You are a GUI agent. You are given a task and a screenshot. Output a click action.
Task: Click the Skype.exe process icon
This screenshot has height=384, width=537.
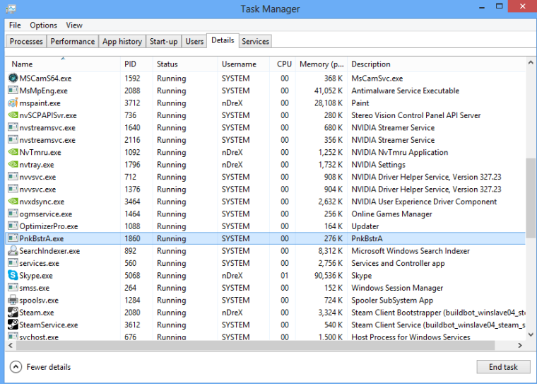click(x=13, y=276)
